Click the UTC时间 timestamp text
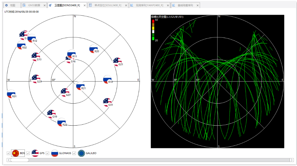The height and width of the screenshot is (166, 297). pyautogui.click(x=21, y=12)
